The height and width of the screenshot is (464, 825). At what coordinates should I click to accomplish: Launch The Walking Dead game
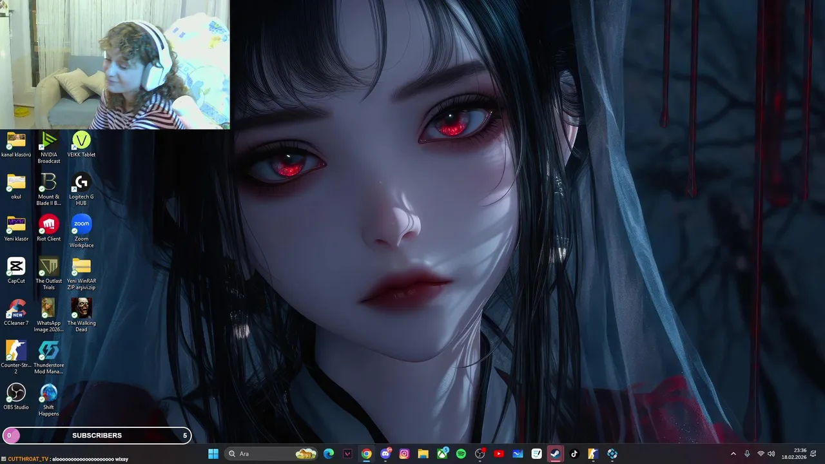point(81,315)
